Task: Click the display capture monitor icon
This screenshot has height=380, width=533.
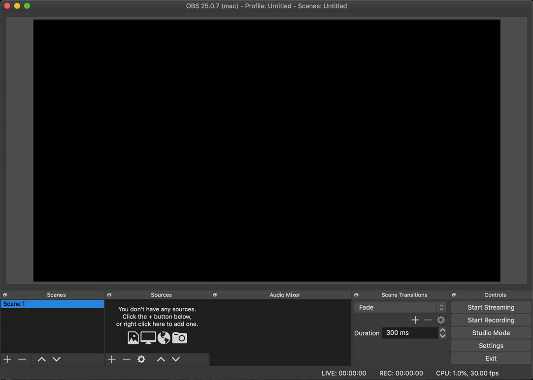Action: coord(148,338)
